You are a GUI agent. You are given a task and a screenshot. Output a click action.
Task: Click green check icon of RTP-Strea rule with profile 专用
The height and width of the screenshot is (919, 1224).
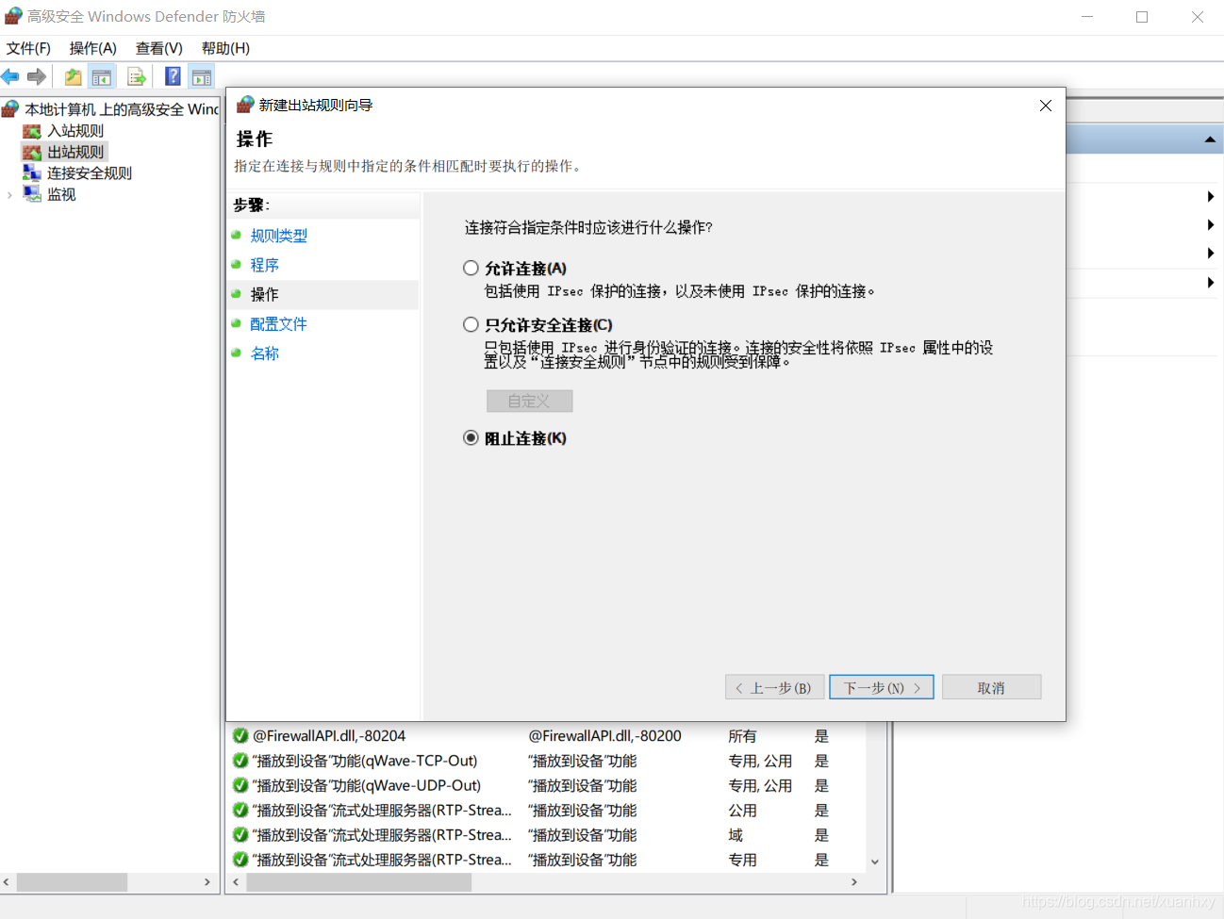click(240, 860)
